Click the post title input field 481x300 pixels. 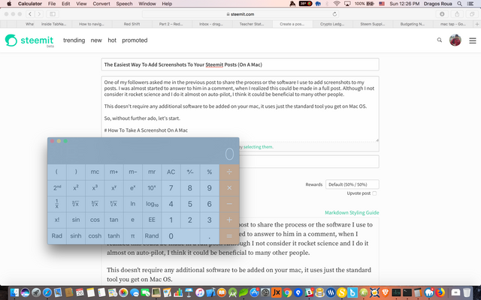tap(240, 64)
